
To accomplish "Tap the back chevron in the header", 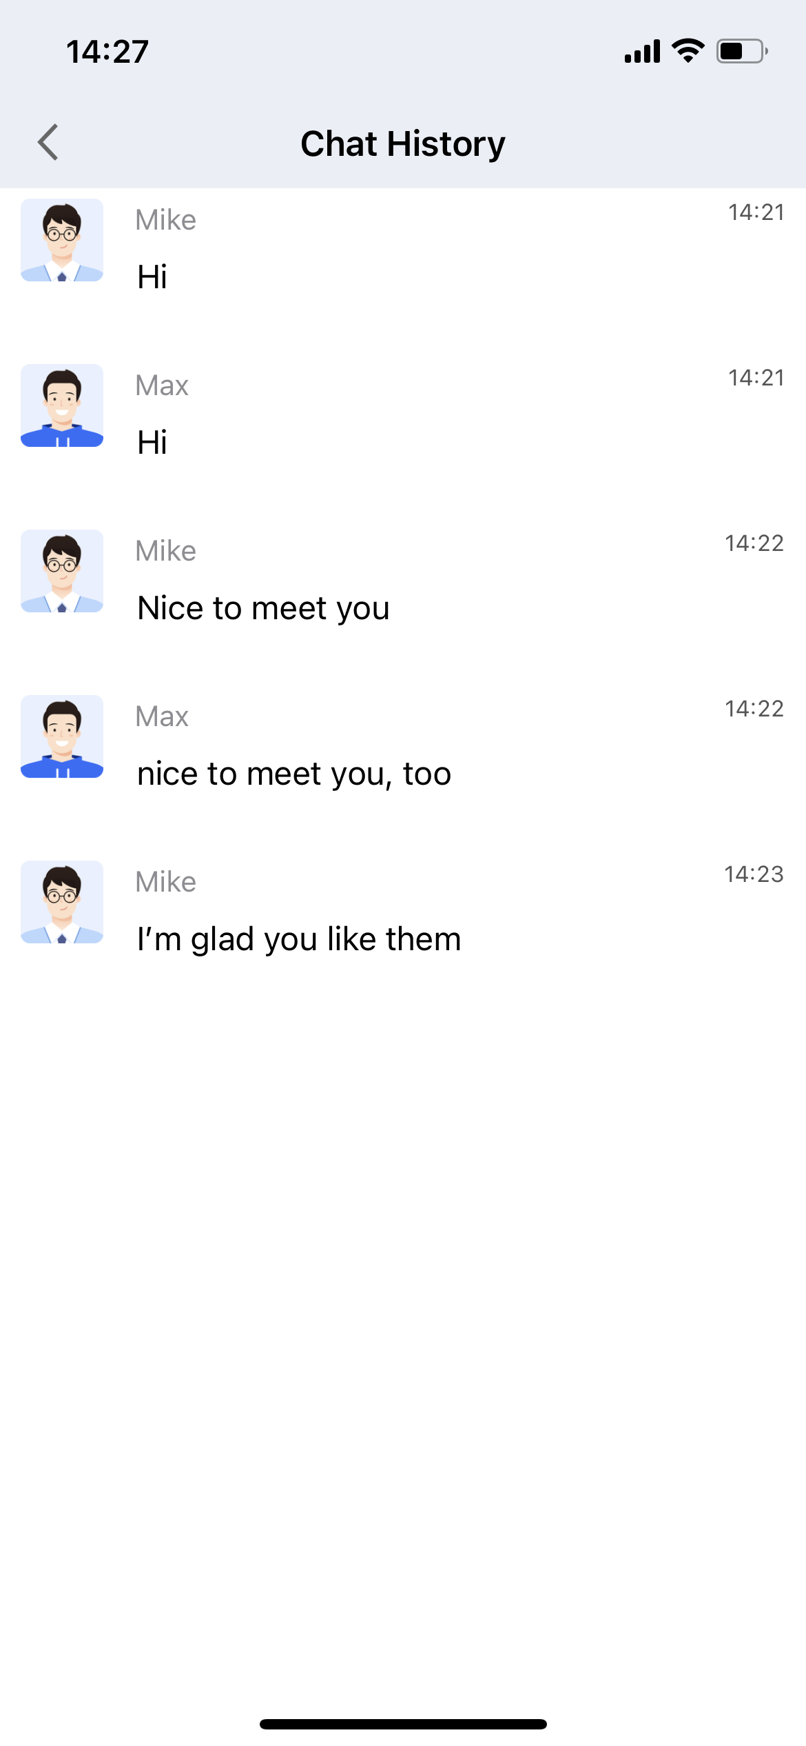I will (48, 143).
